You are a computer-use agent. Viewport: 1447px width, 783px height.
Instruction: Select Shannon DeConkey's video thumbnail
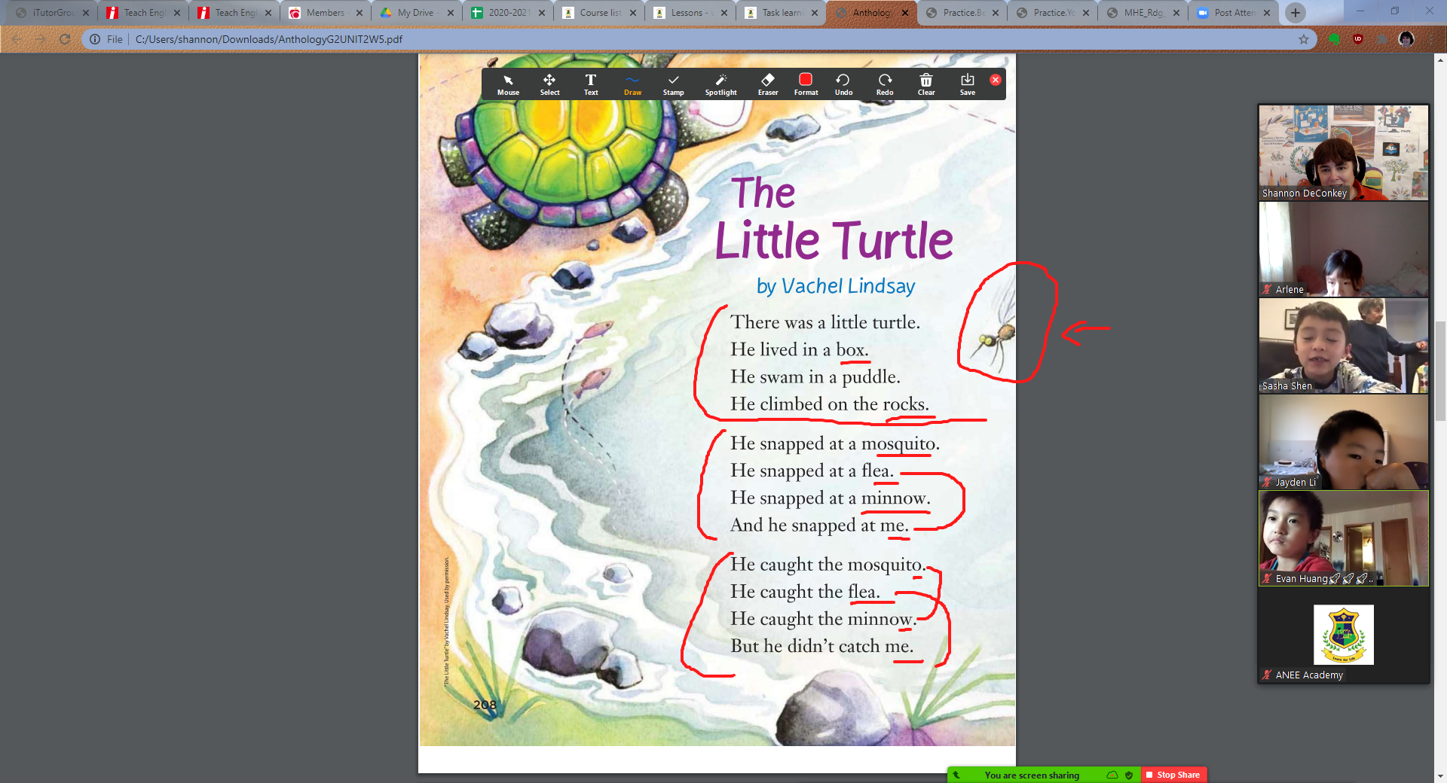point(1344,153)
